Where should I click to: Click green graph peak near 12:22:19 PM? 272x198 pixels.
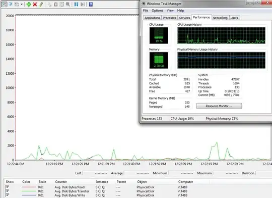tap(217, 143)
